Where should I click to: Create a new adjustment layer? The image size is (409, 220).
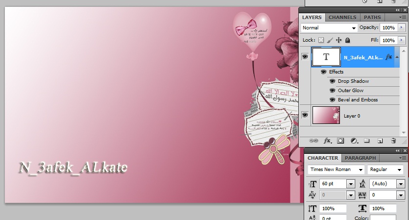[x=354, y=141]
